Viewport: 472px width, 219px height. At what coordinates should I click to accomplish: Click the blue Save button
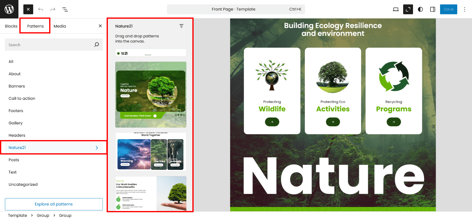[448, 9]
